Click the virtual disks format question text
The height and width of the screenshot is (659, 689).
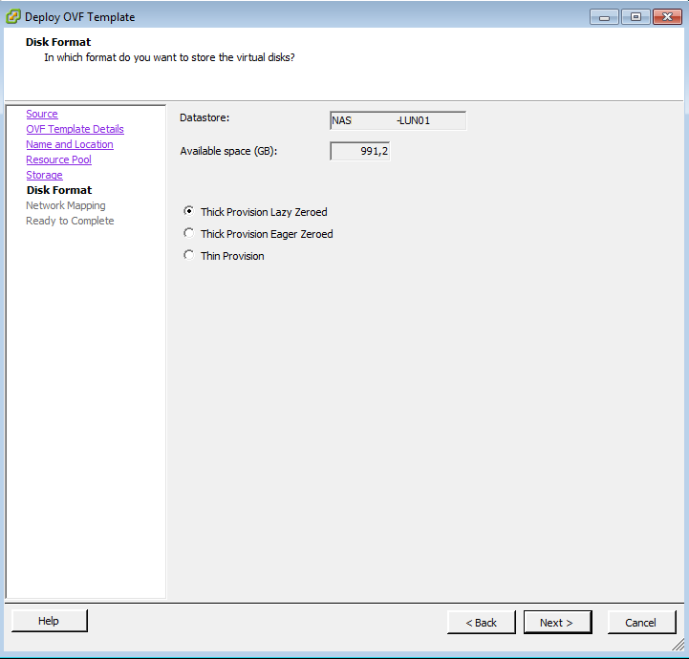tap(169, 57)
